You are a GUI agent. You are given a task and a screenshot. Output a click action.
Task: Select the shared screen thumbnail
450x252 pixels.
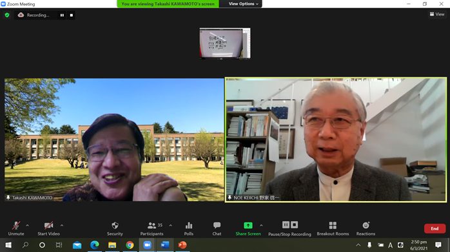225,43
